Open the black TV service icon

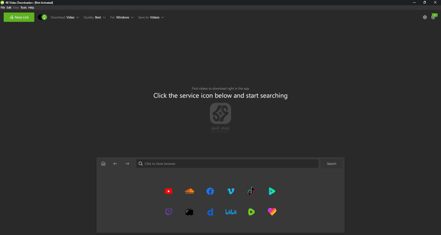(x=189, y=212)
